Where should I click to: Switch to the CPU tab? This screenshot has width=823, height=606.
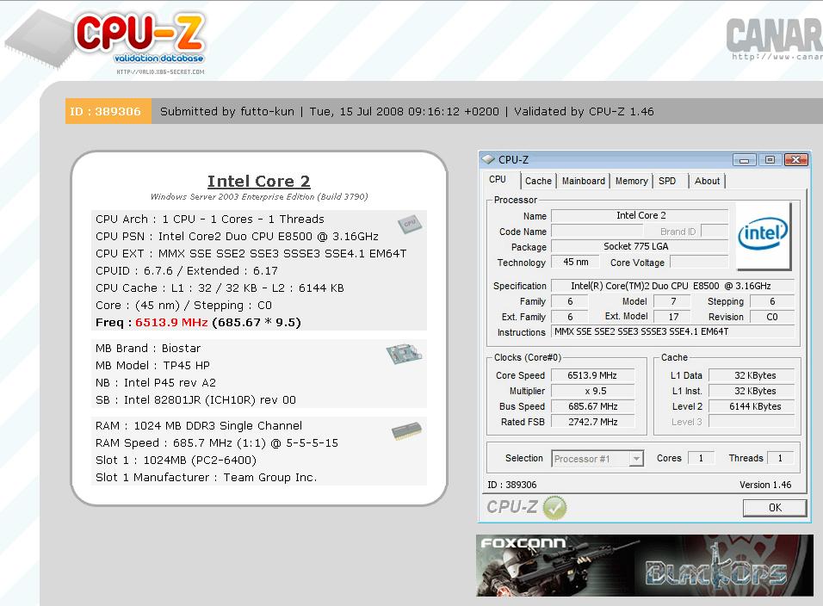click(x=498, y=179)
